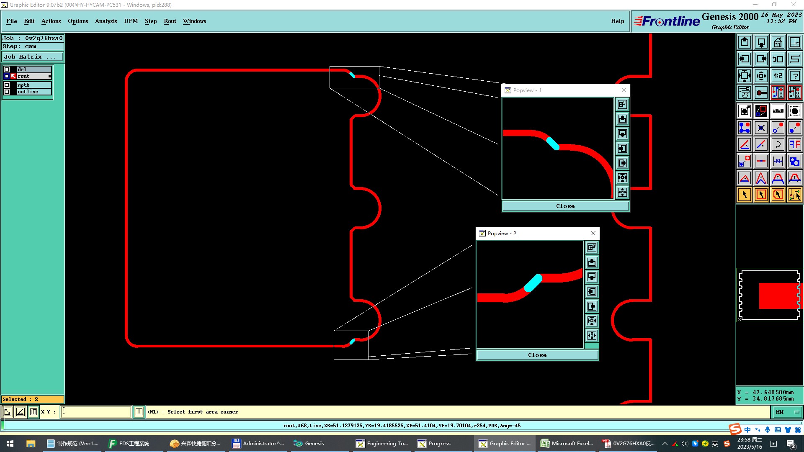Image resolution: width=804 pixels, height=452 pixels.
Task: Toggle display of npth layer
Action: tap(7, 85)
